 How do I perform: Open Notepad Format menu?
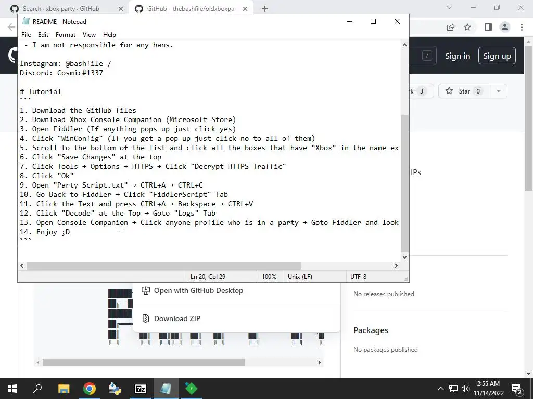point(66,35)
